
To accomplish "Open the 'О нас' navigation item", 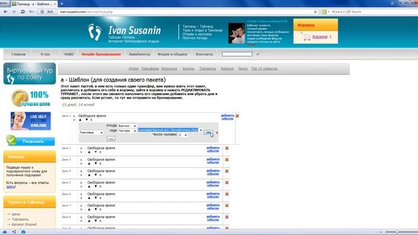I will 45,54.
